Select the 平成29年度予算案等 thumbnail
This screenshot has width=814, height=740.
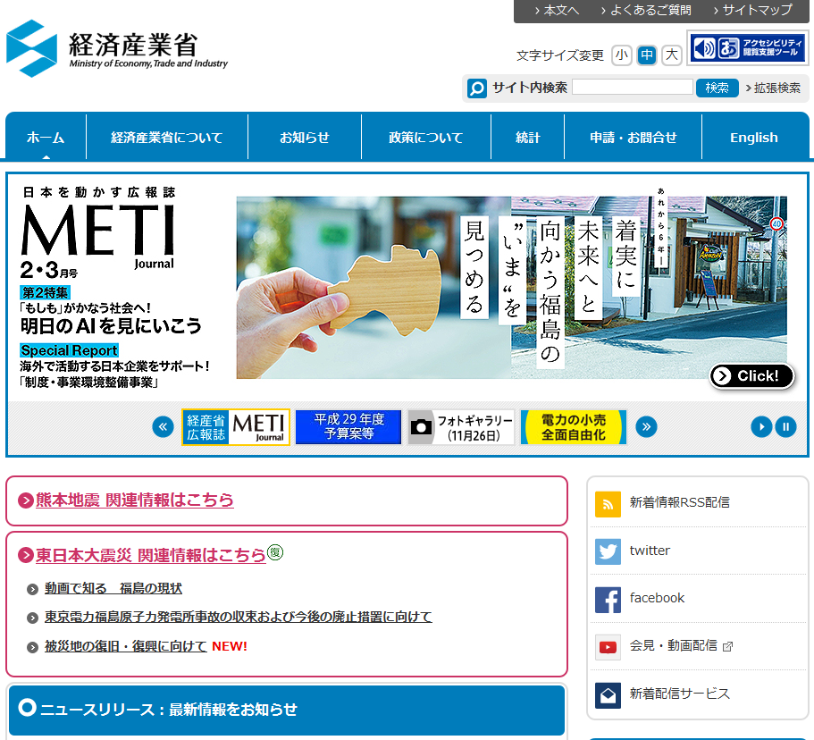[x=348, y=427]
